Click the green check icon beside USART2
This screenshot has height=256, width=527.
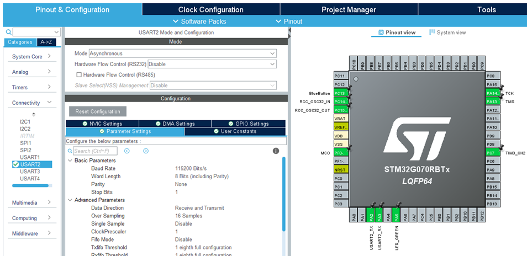tap(15, 164)
